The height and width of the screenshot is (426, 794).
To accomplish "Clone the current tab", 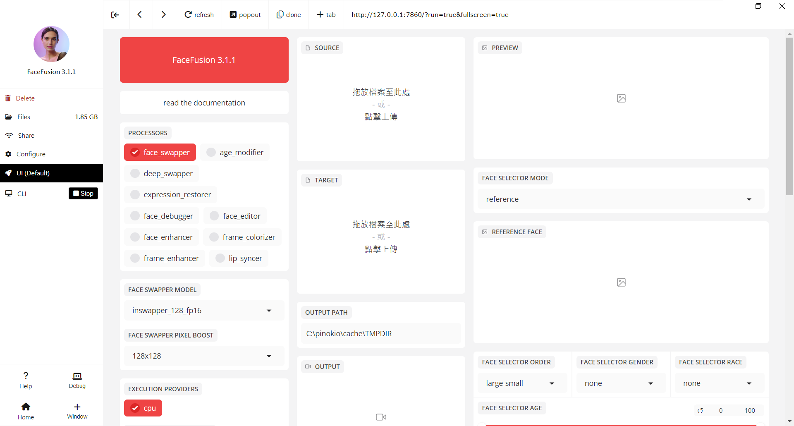I will (x=289, y=14).
